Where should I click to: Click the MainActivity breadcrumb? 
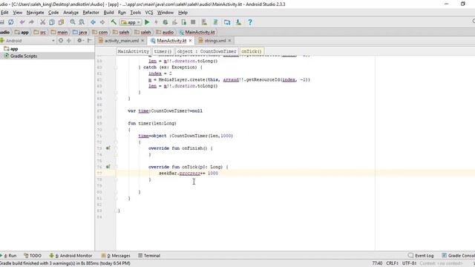134,51
